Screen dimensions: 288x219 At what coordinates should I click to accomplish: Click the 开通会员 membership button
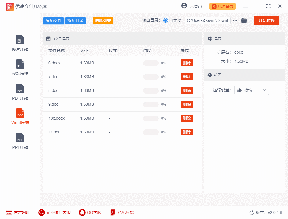[x=222, y=6]
